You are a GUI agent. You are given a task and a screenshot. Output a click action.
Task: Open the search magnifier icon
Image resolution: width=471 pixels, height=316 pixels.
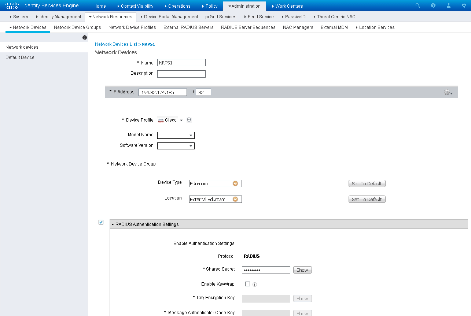coord(418,5)
